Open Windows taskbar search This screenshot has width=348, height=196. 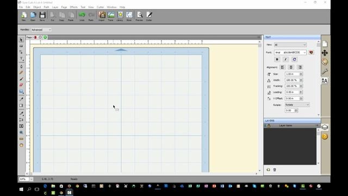point(29,189)
